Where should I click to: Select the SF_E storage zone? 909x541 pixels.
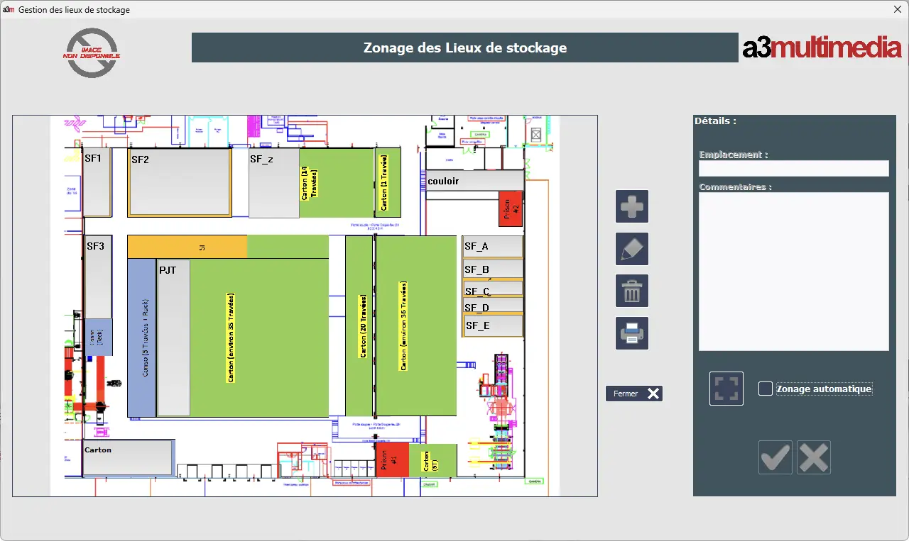493,326
